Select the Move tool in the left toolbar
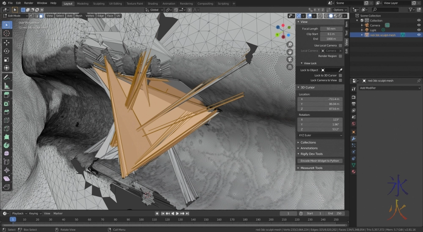This screenshot has height=232, width=423. (7, 43)
